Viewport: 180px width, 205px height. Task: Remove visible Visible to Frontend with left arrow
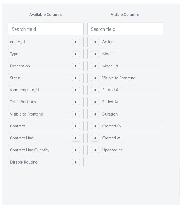(95, 78)
